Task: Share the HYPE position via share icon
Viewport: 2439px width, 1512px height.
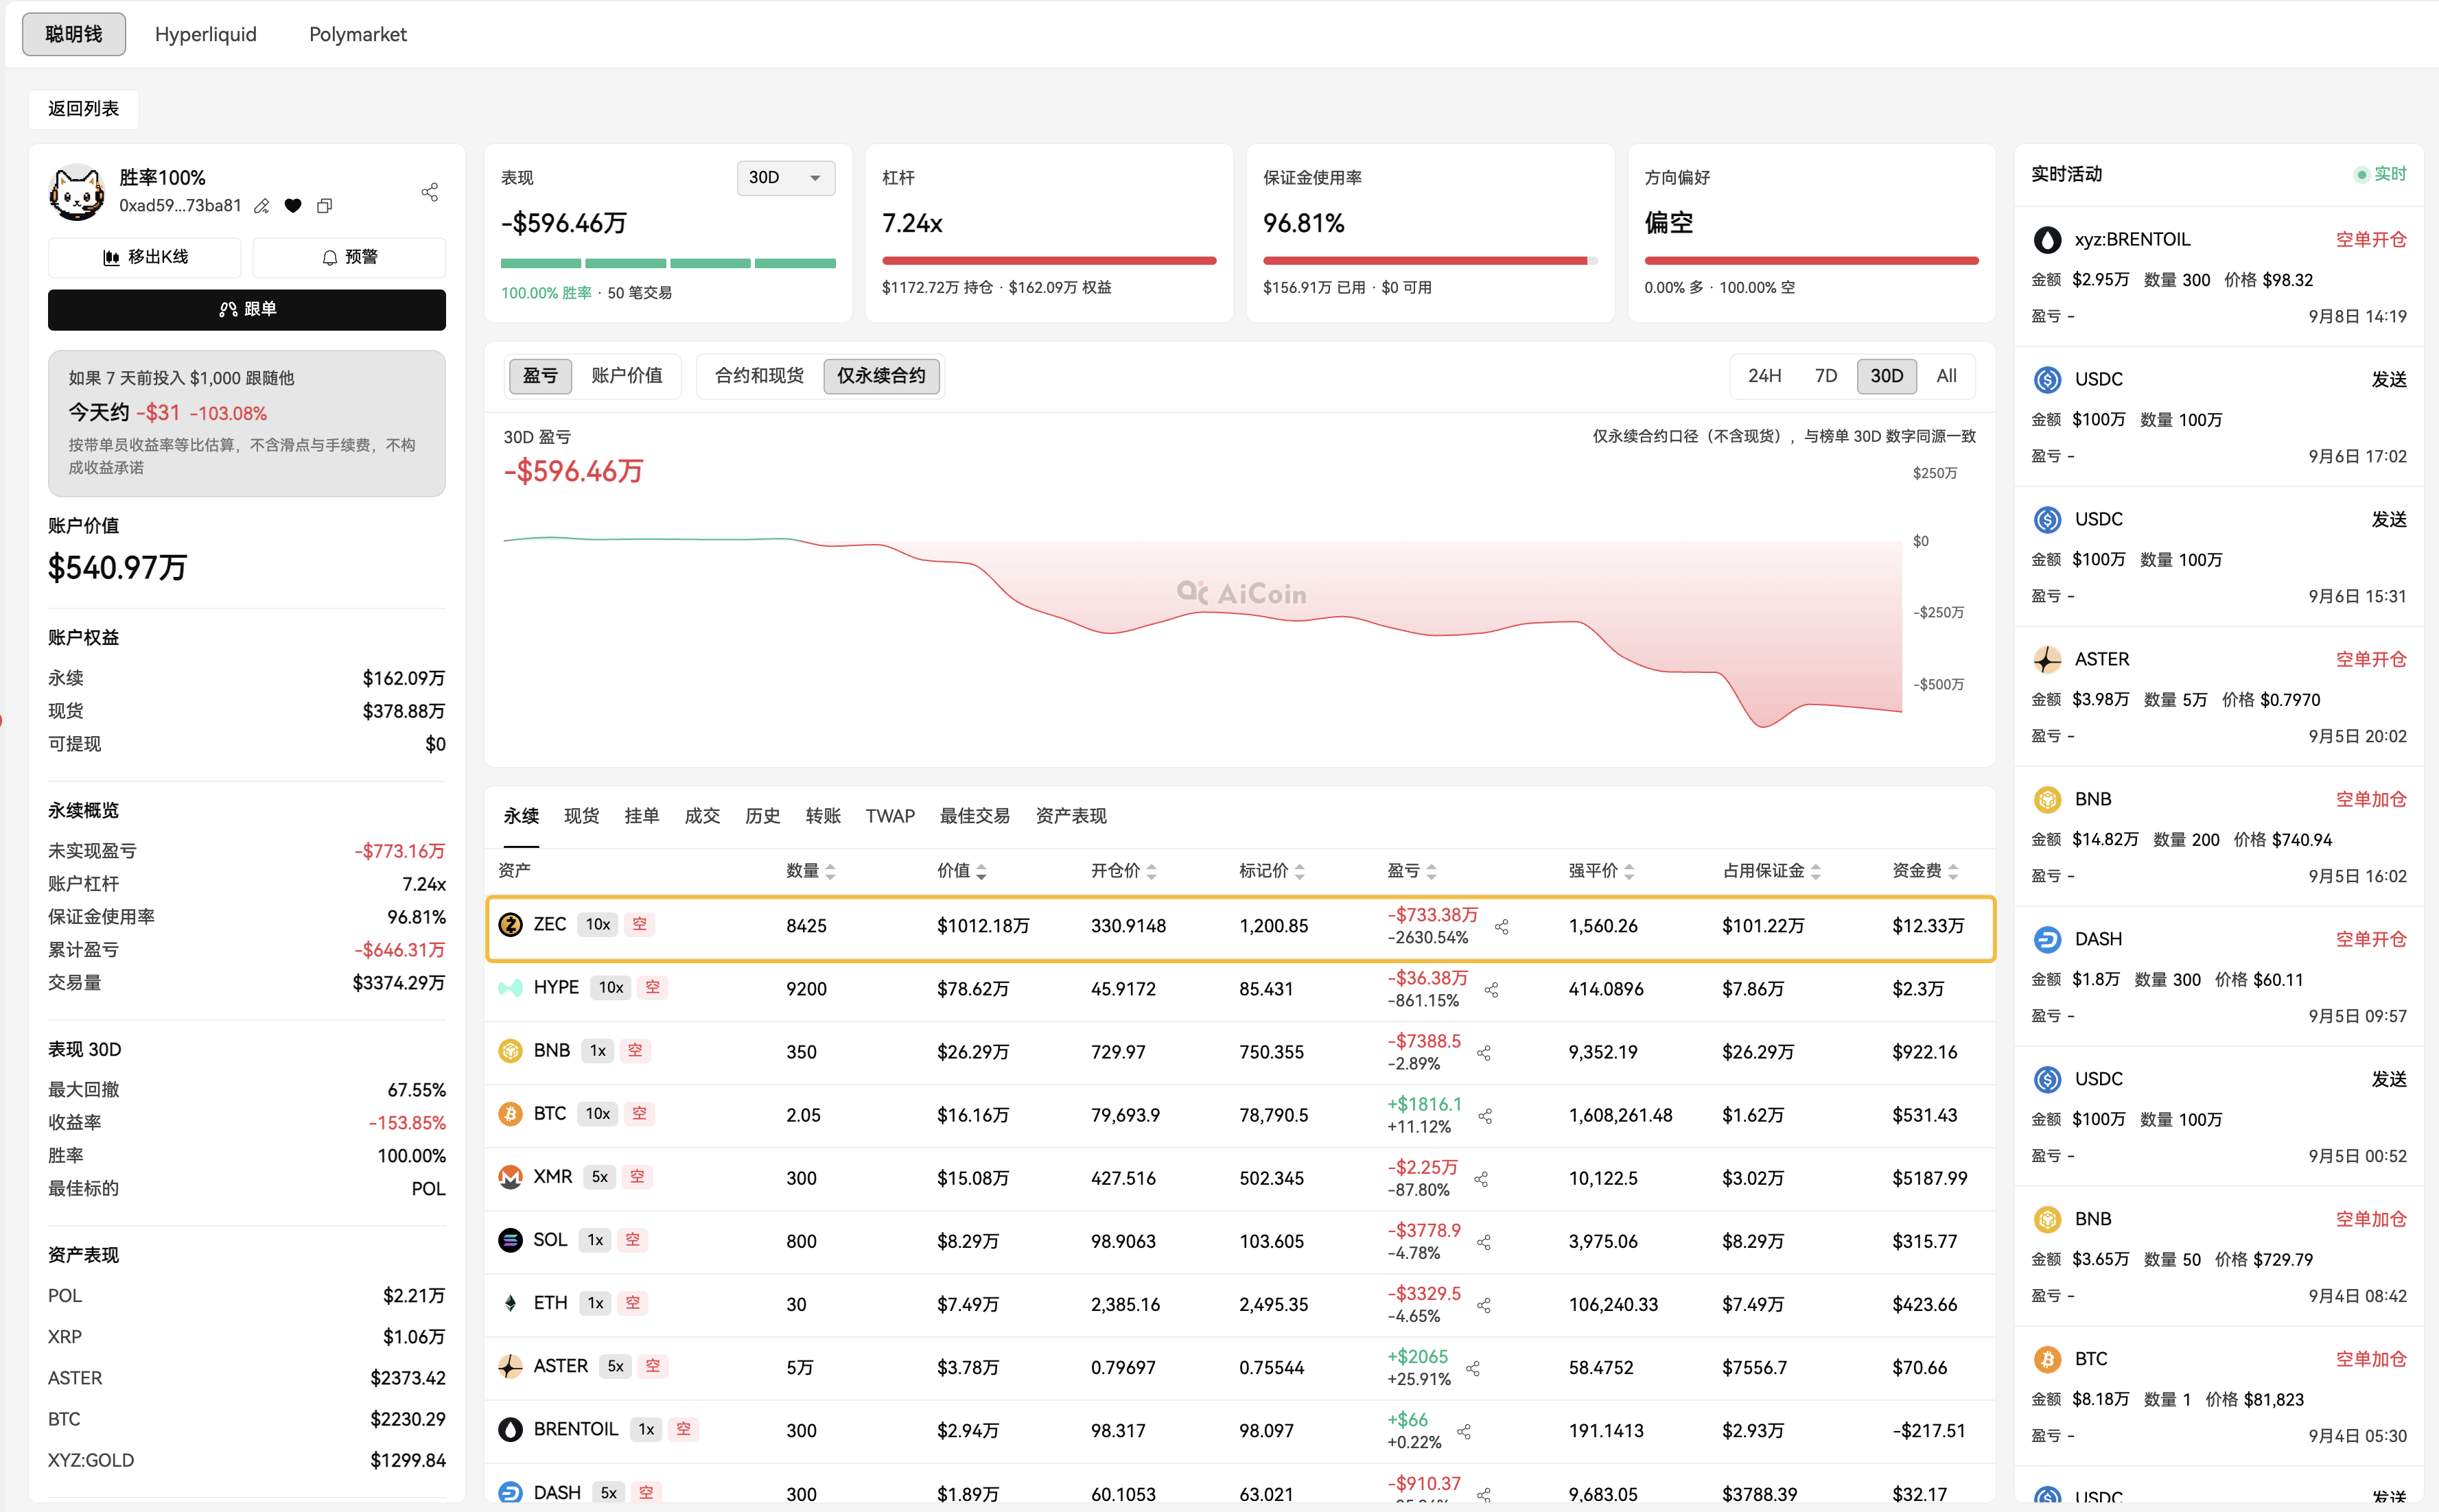Action: pos(1492,990)
